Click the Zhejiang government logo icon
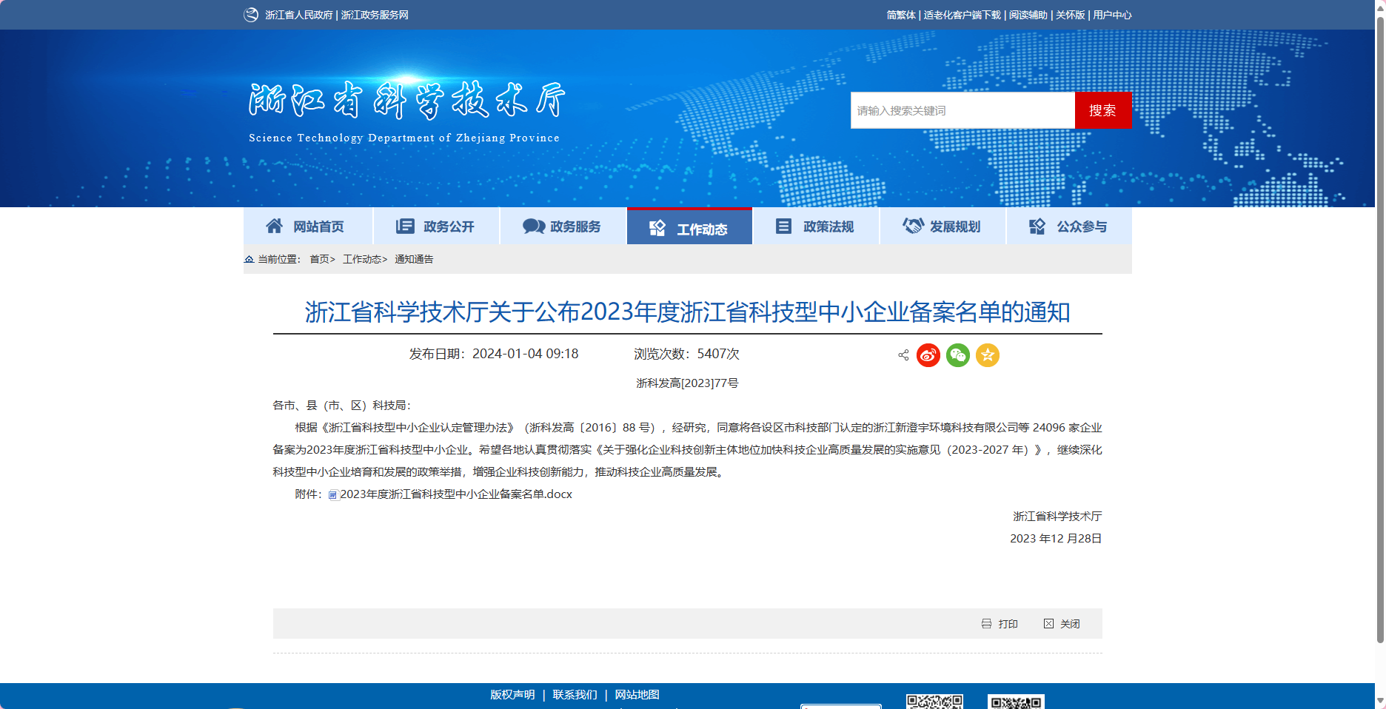Viewport: 1386px width, 709px height. click(251, 15)
